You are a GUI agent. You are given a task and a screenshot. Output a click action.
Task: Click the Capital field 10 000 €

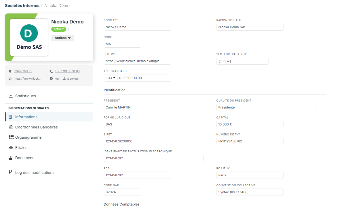pyautogui.click(x=250, y=124)
